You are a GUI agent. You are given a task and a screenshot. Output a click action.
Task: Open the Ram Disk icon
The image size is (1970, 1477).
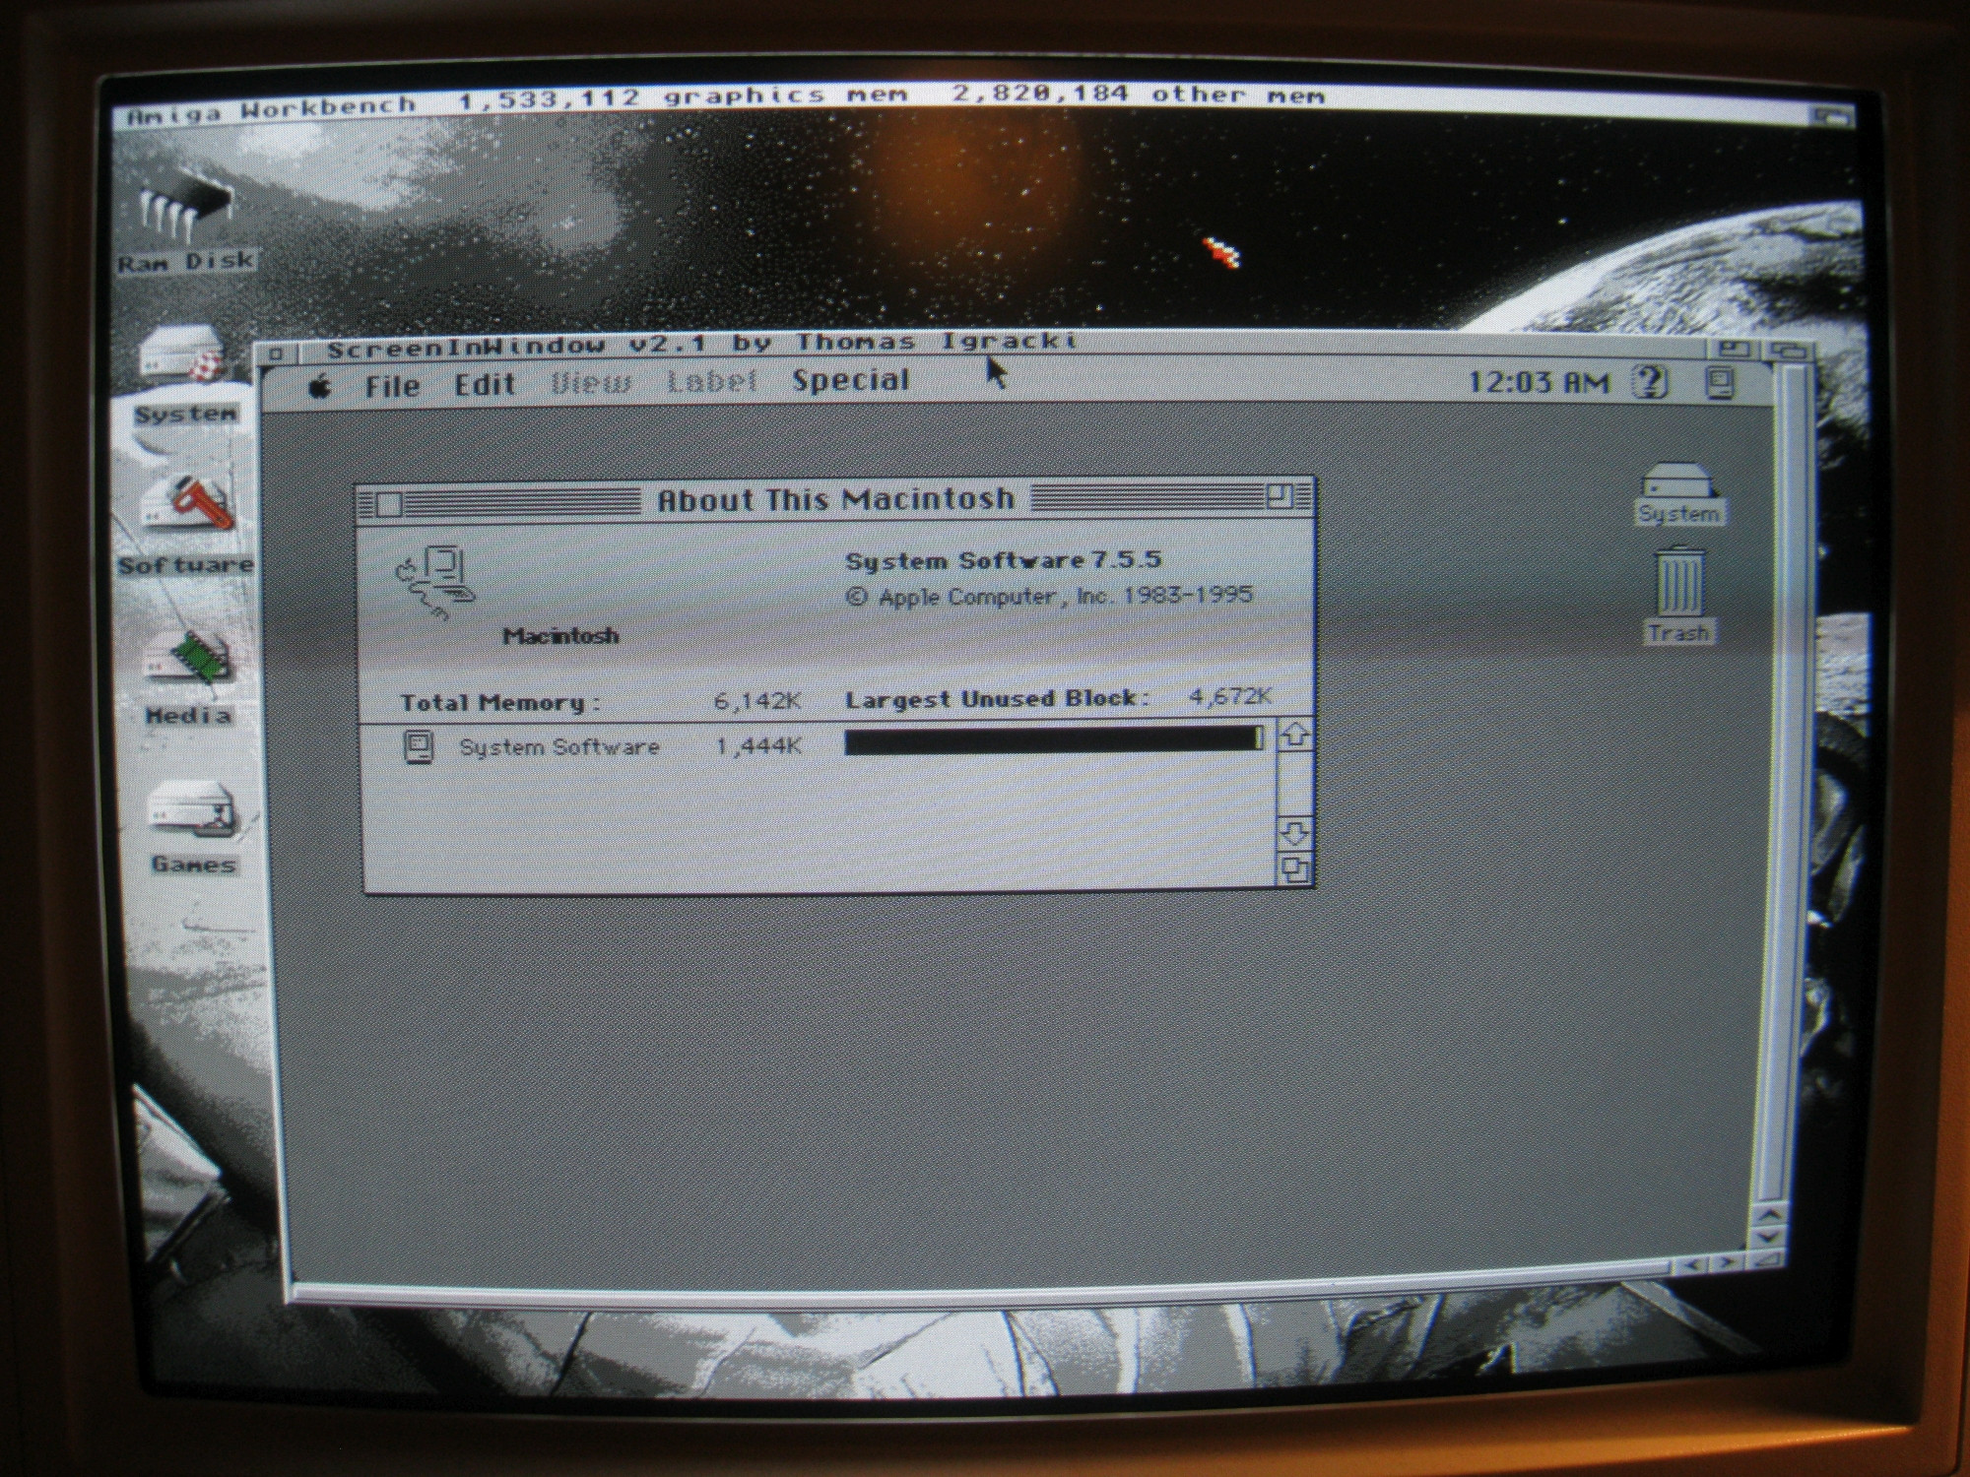click(184, 210)
